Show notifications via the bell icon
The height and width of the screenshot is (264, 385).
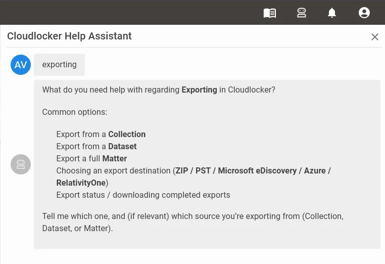(332, 13)
